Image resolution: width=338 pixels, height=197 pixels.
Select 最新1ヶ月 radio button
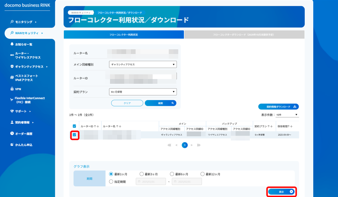(111, 174)
